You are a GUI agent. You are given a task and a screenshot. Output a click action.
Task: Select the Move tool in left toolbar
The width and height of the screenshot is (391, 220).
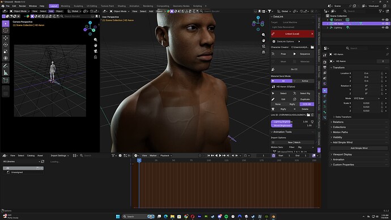(x=6, y=38)
